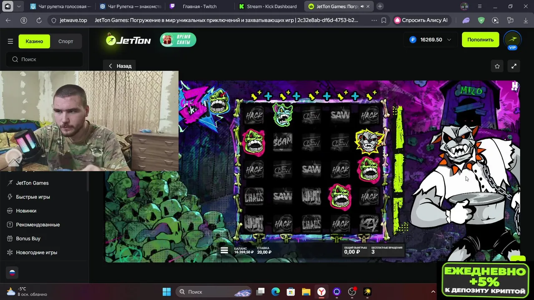
Task: Click the Бесплатные вращения counter
Action: (387, 250)
